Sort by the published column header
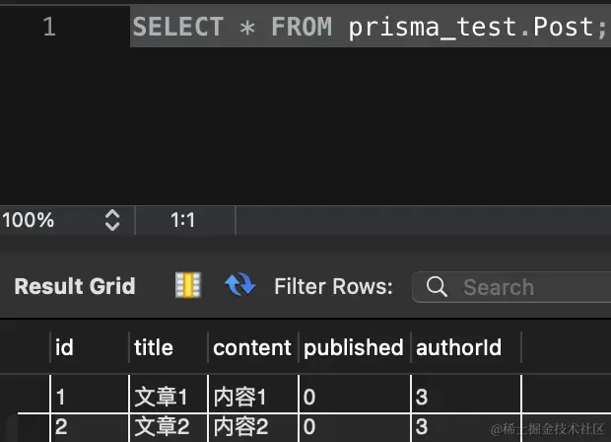This screenshot has width=611, height=442. (x=355, y=347)
